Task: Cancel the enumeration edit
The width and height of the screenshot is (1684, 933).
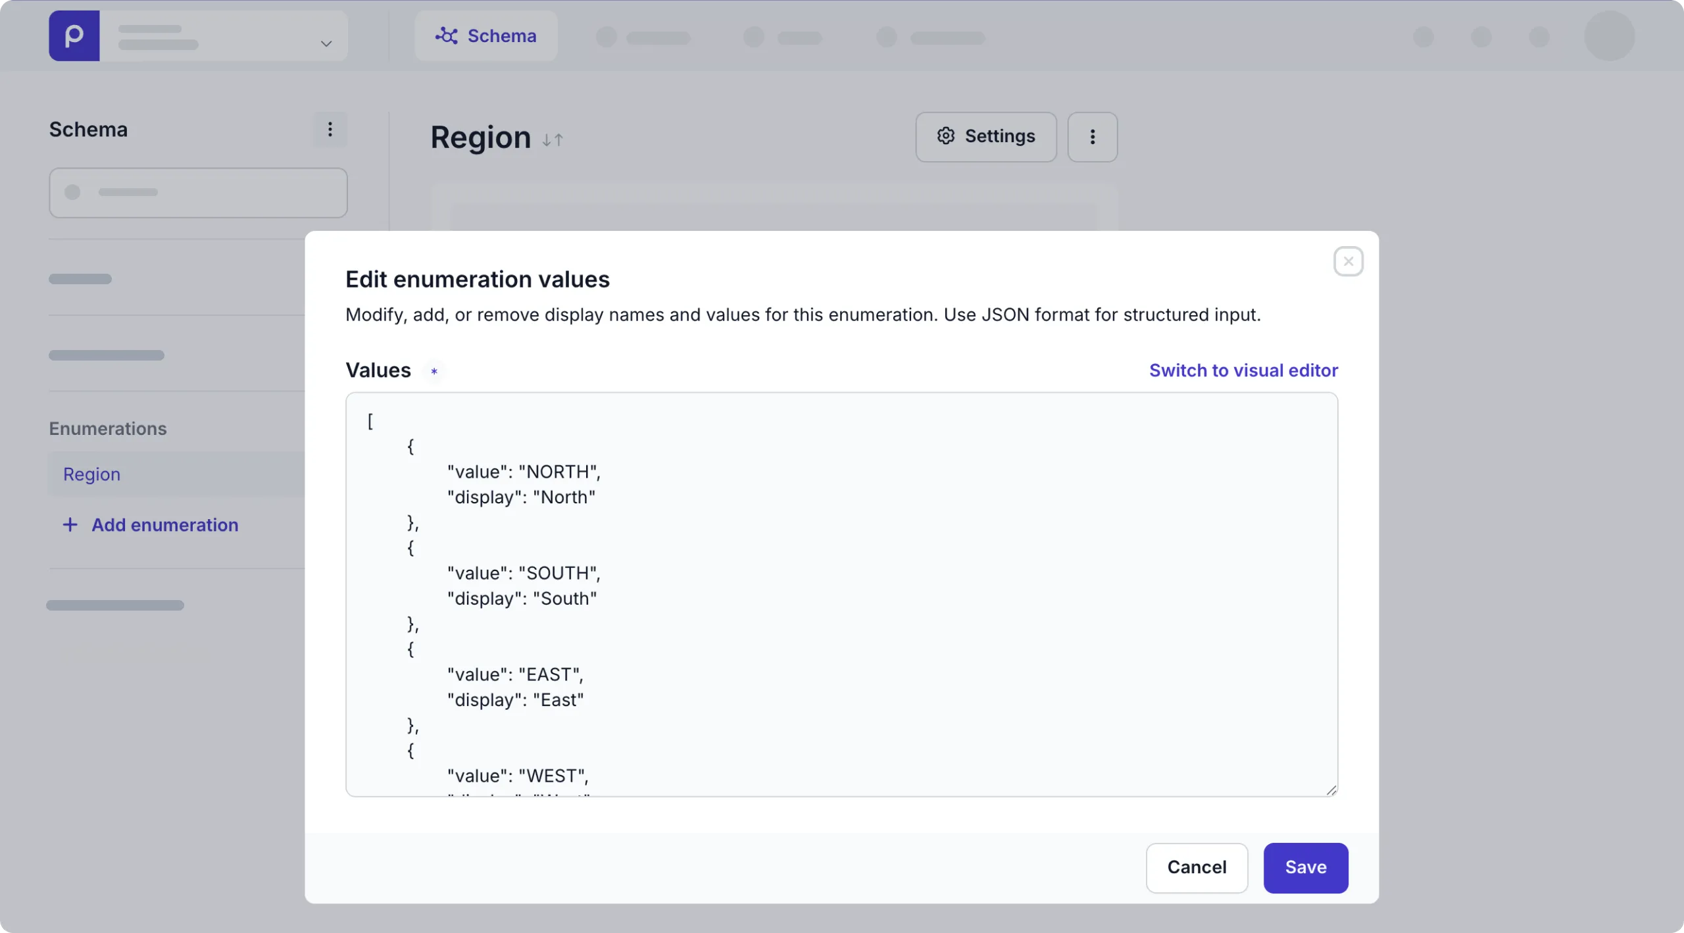Action: [1197, 867]
